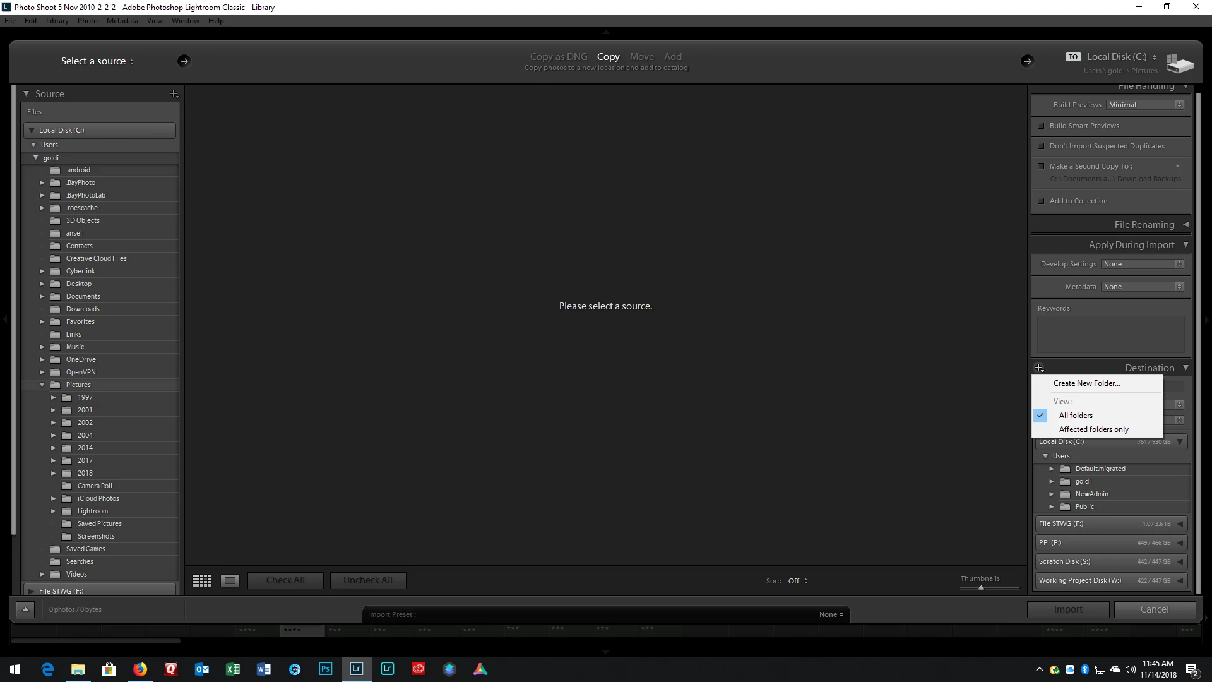Click the Uncheck All button
The image size is (1212, 682).
368,580
